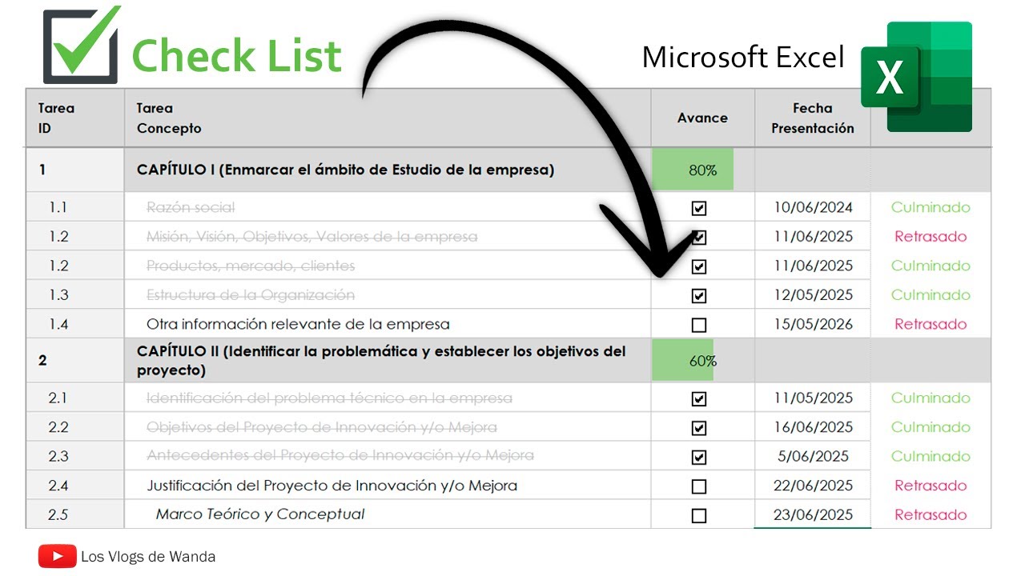Select the Estructura de la Organización cell
This screenshot has width=1025, height=576.
388,294
